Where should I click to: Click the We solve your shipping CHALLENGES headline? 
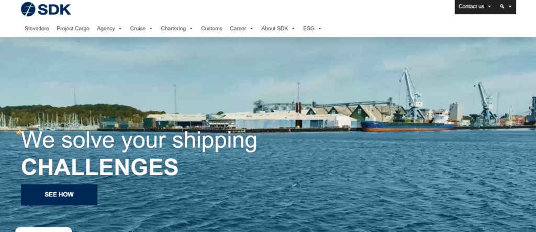point(139,153)
